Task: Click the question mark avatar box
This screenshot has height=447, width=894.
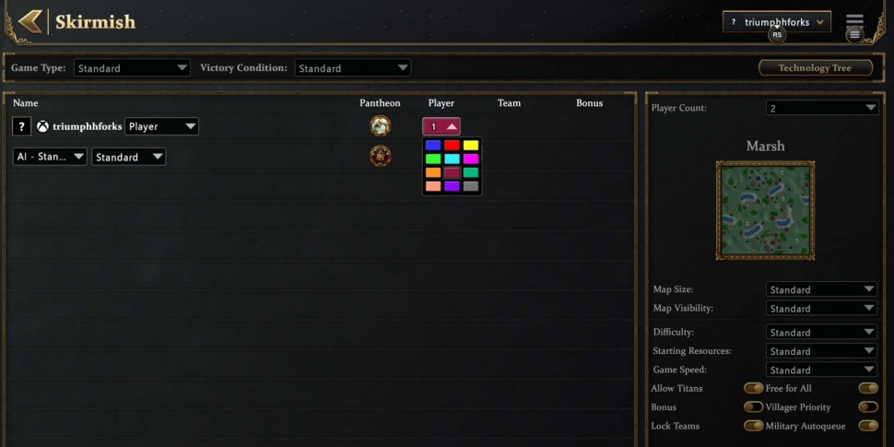Action: (x=22, y=126)
